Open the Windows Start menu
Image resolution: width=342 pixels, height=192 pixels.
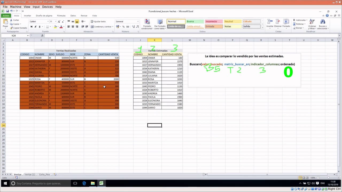(5, 183)
